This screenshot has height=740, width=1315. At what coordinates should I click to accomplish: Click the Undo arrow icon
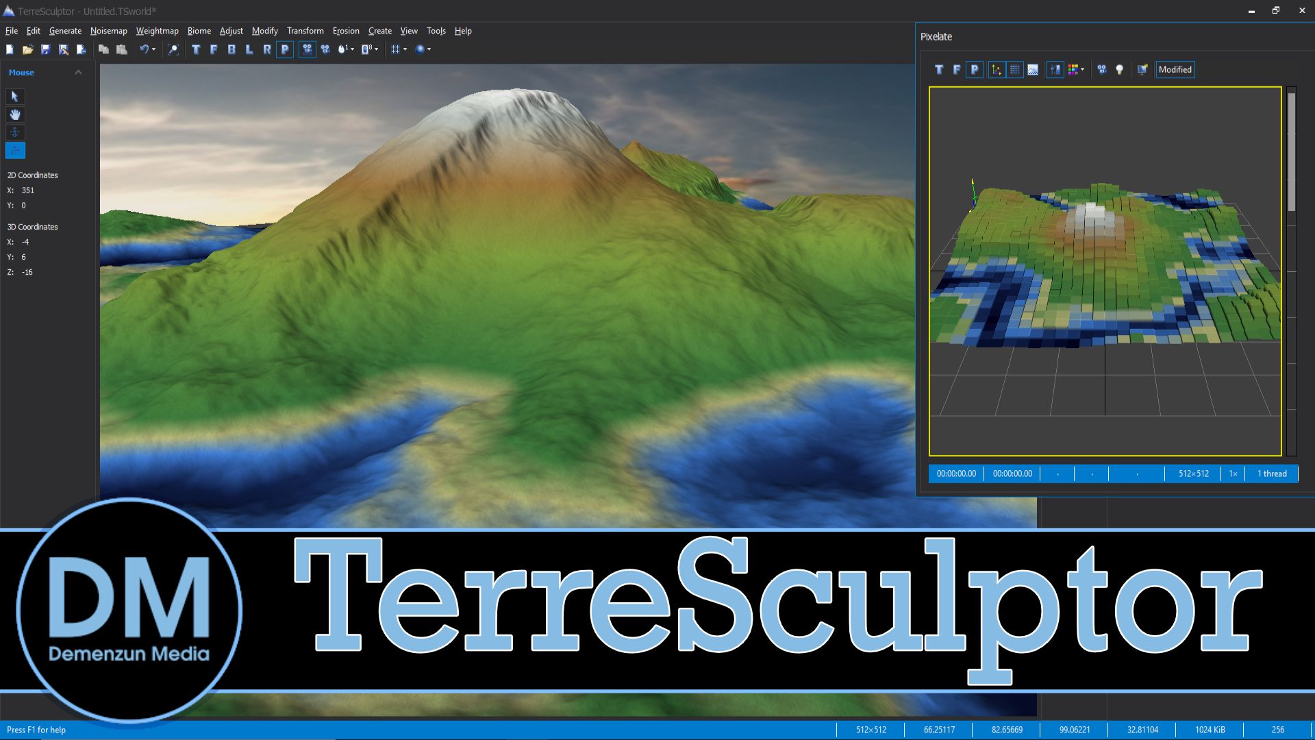[144, 49]
